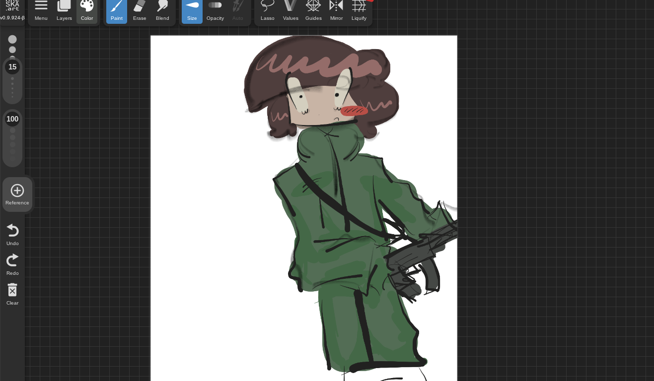Open the Liquify tool
Image resolution: width=654 pixels, height=381 pixels.
click(359, 11)
